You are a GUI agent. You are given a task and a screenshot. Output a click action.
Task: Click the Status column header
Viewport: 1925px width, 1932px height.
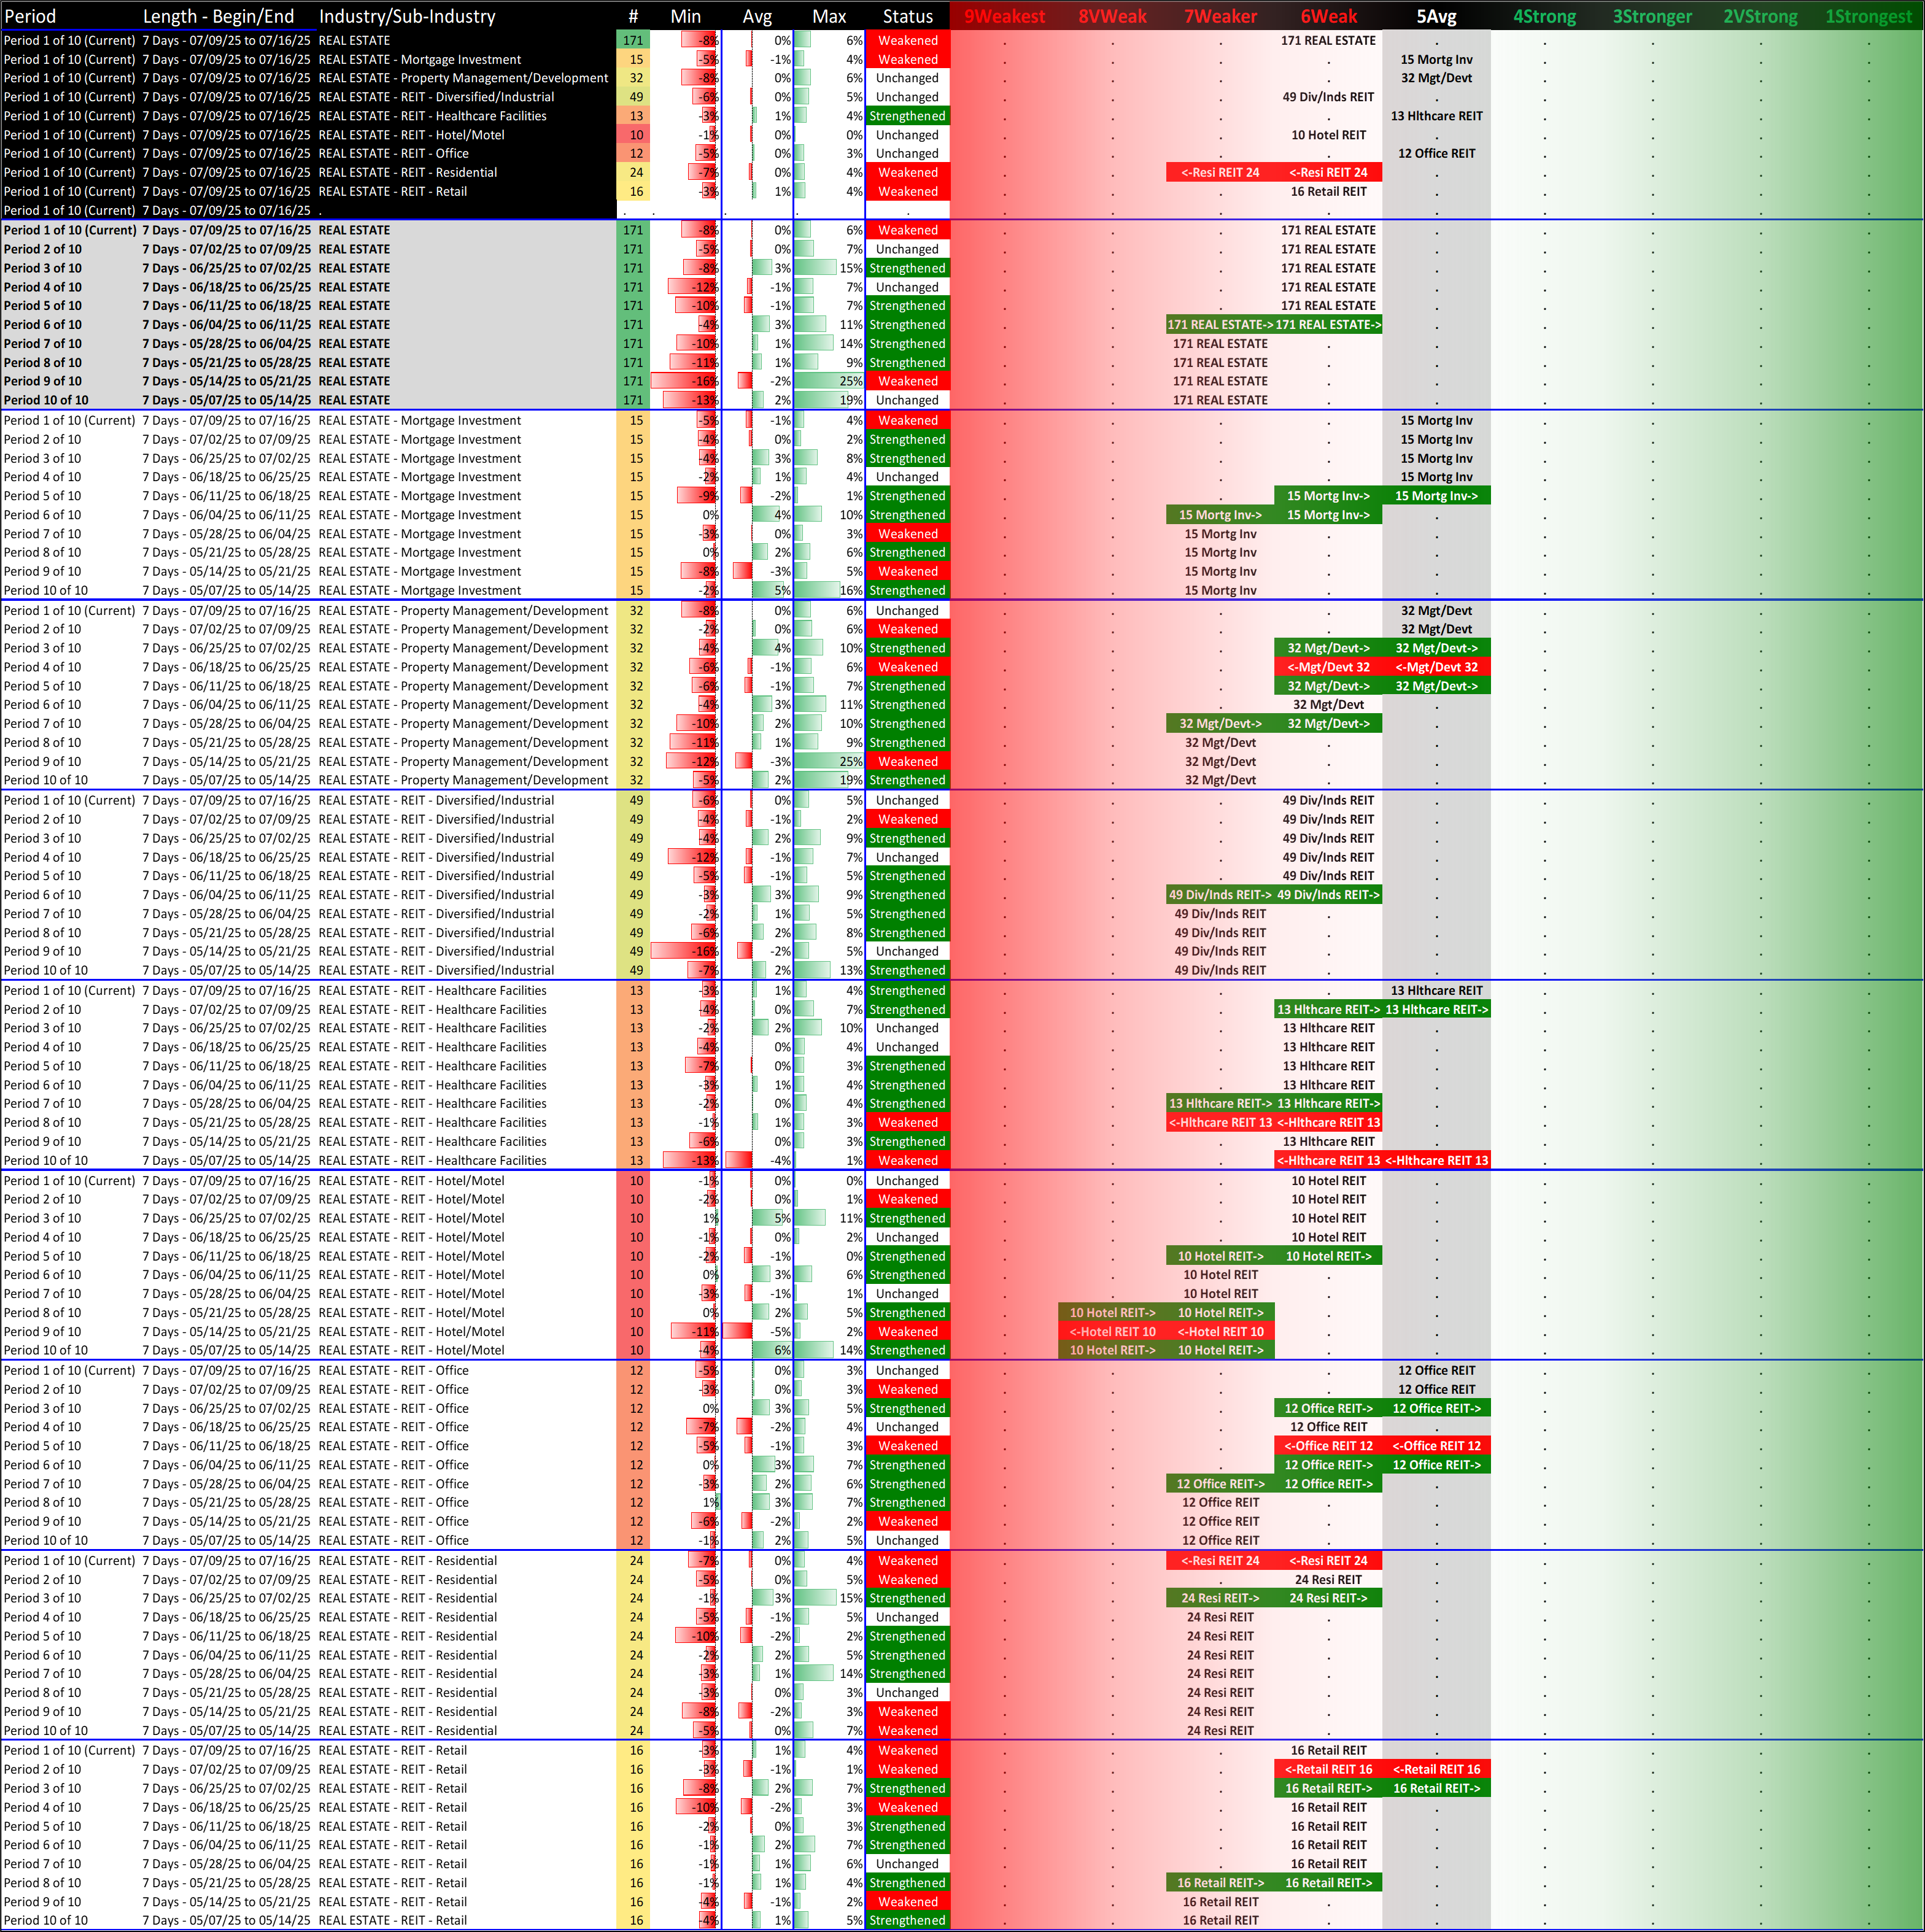click(907, 16)
